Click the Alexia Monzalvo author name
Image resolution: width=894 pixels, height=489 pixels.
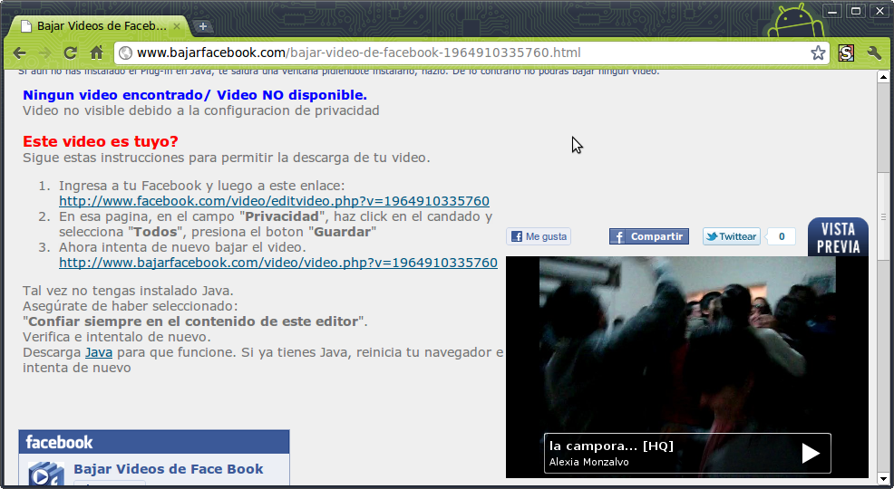tap(589, 462)
